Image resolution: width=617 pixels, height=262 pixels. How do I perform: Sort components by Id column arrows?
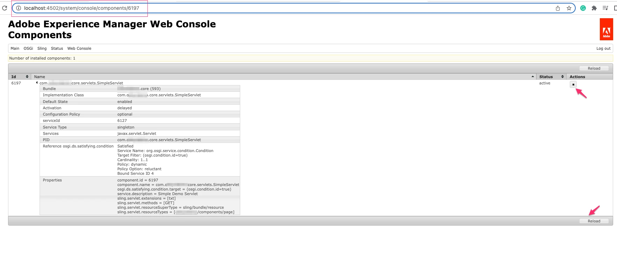coord(27,77)
